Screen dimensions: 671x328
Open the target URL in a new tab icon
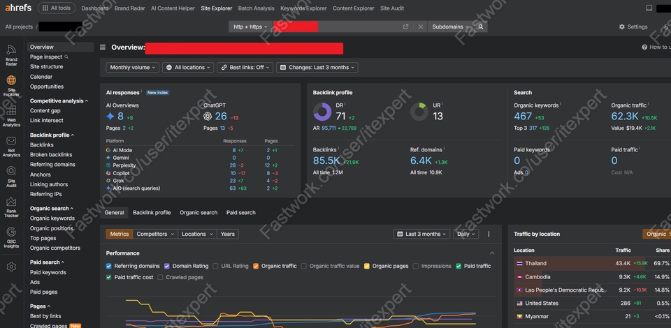405,27
